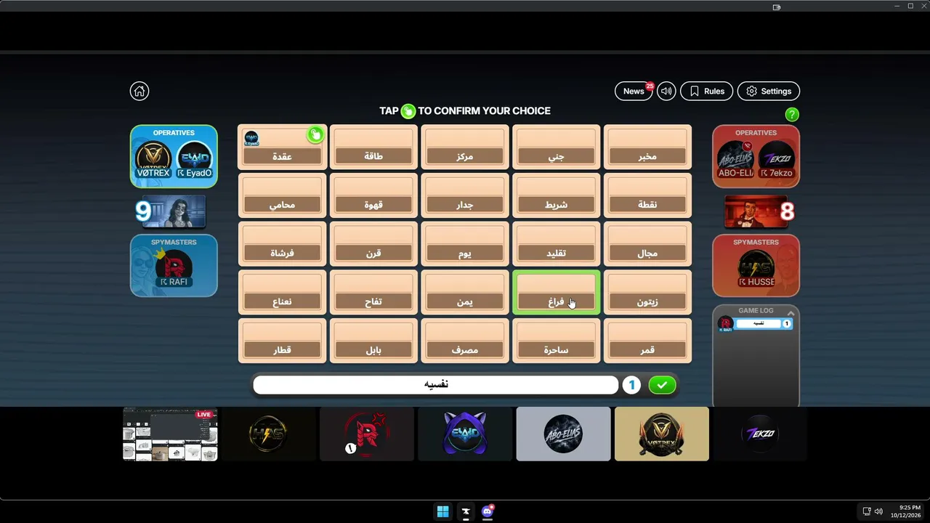
Task: Click blue team score card showing 9
Action: tap(171, 211)
